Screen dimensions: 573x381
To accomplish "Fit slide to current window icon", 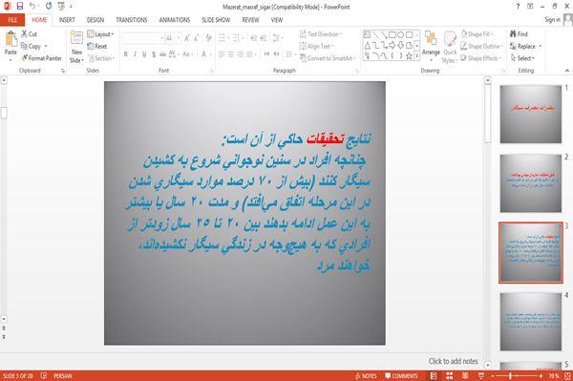I will coord(567,376).
